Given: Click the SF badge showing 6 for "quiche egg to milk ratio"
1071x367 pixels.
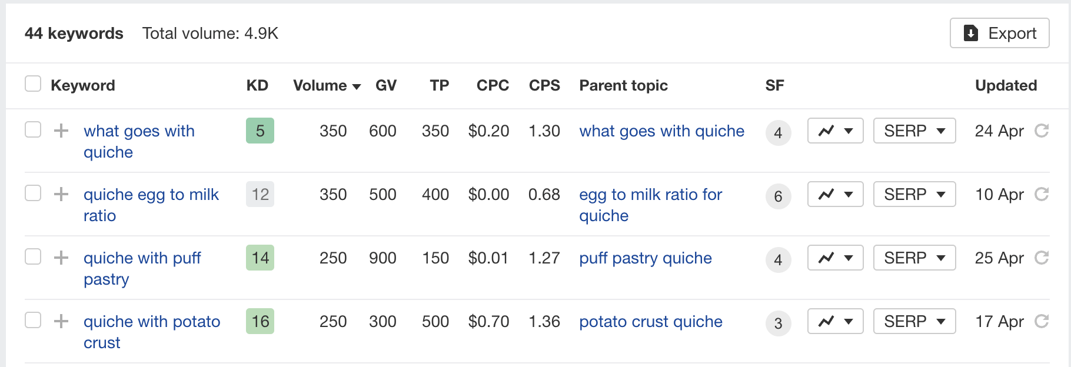Looking at the screenshot, I should (x=778, y=196).
